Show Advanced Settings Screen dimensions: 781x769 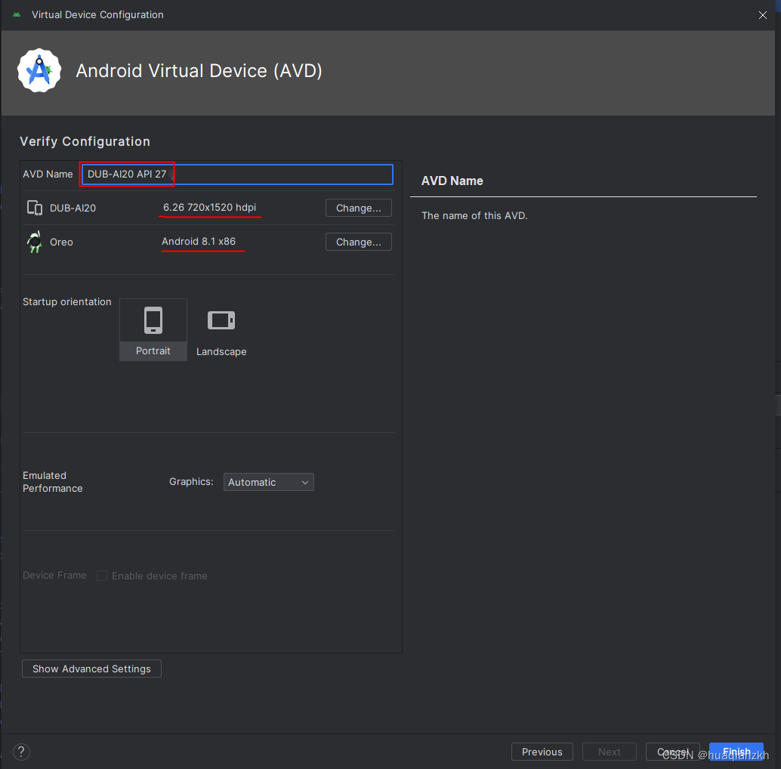(91, 669)
